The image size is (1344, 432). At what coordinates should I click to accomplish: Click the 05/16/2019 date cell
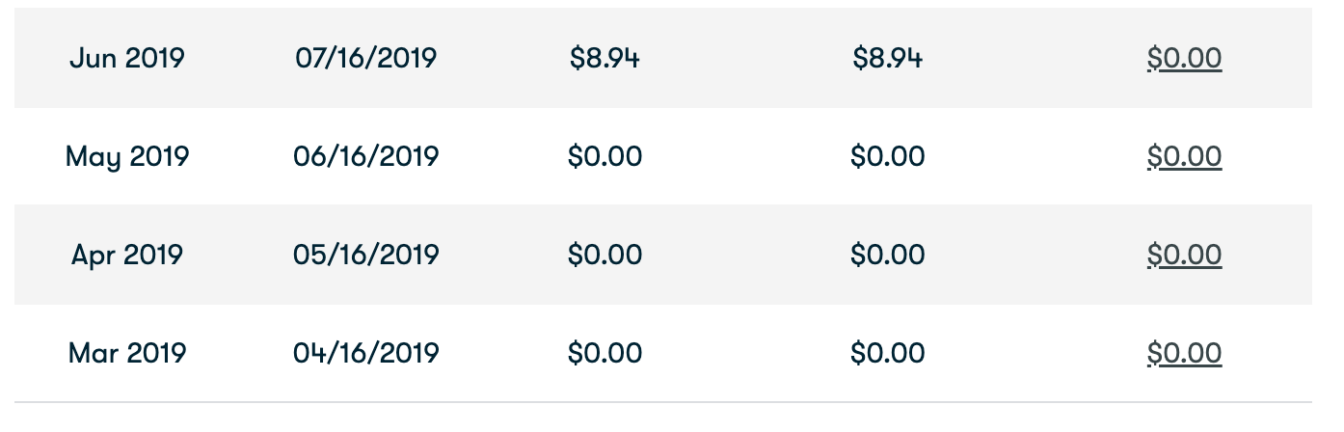coord(366,255)
